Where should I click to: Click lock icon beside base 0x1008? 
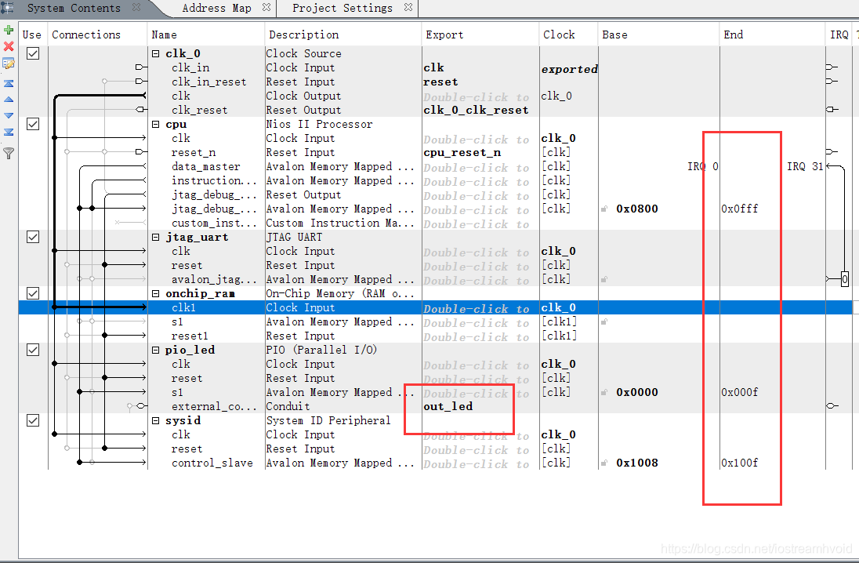[604, 463]
